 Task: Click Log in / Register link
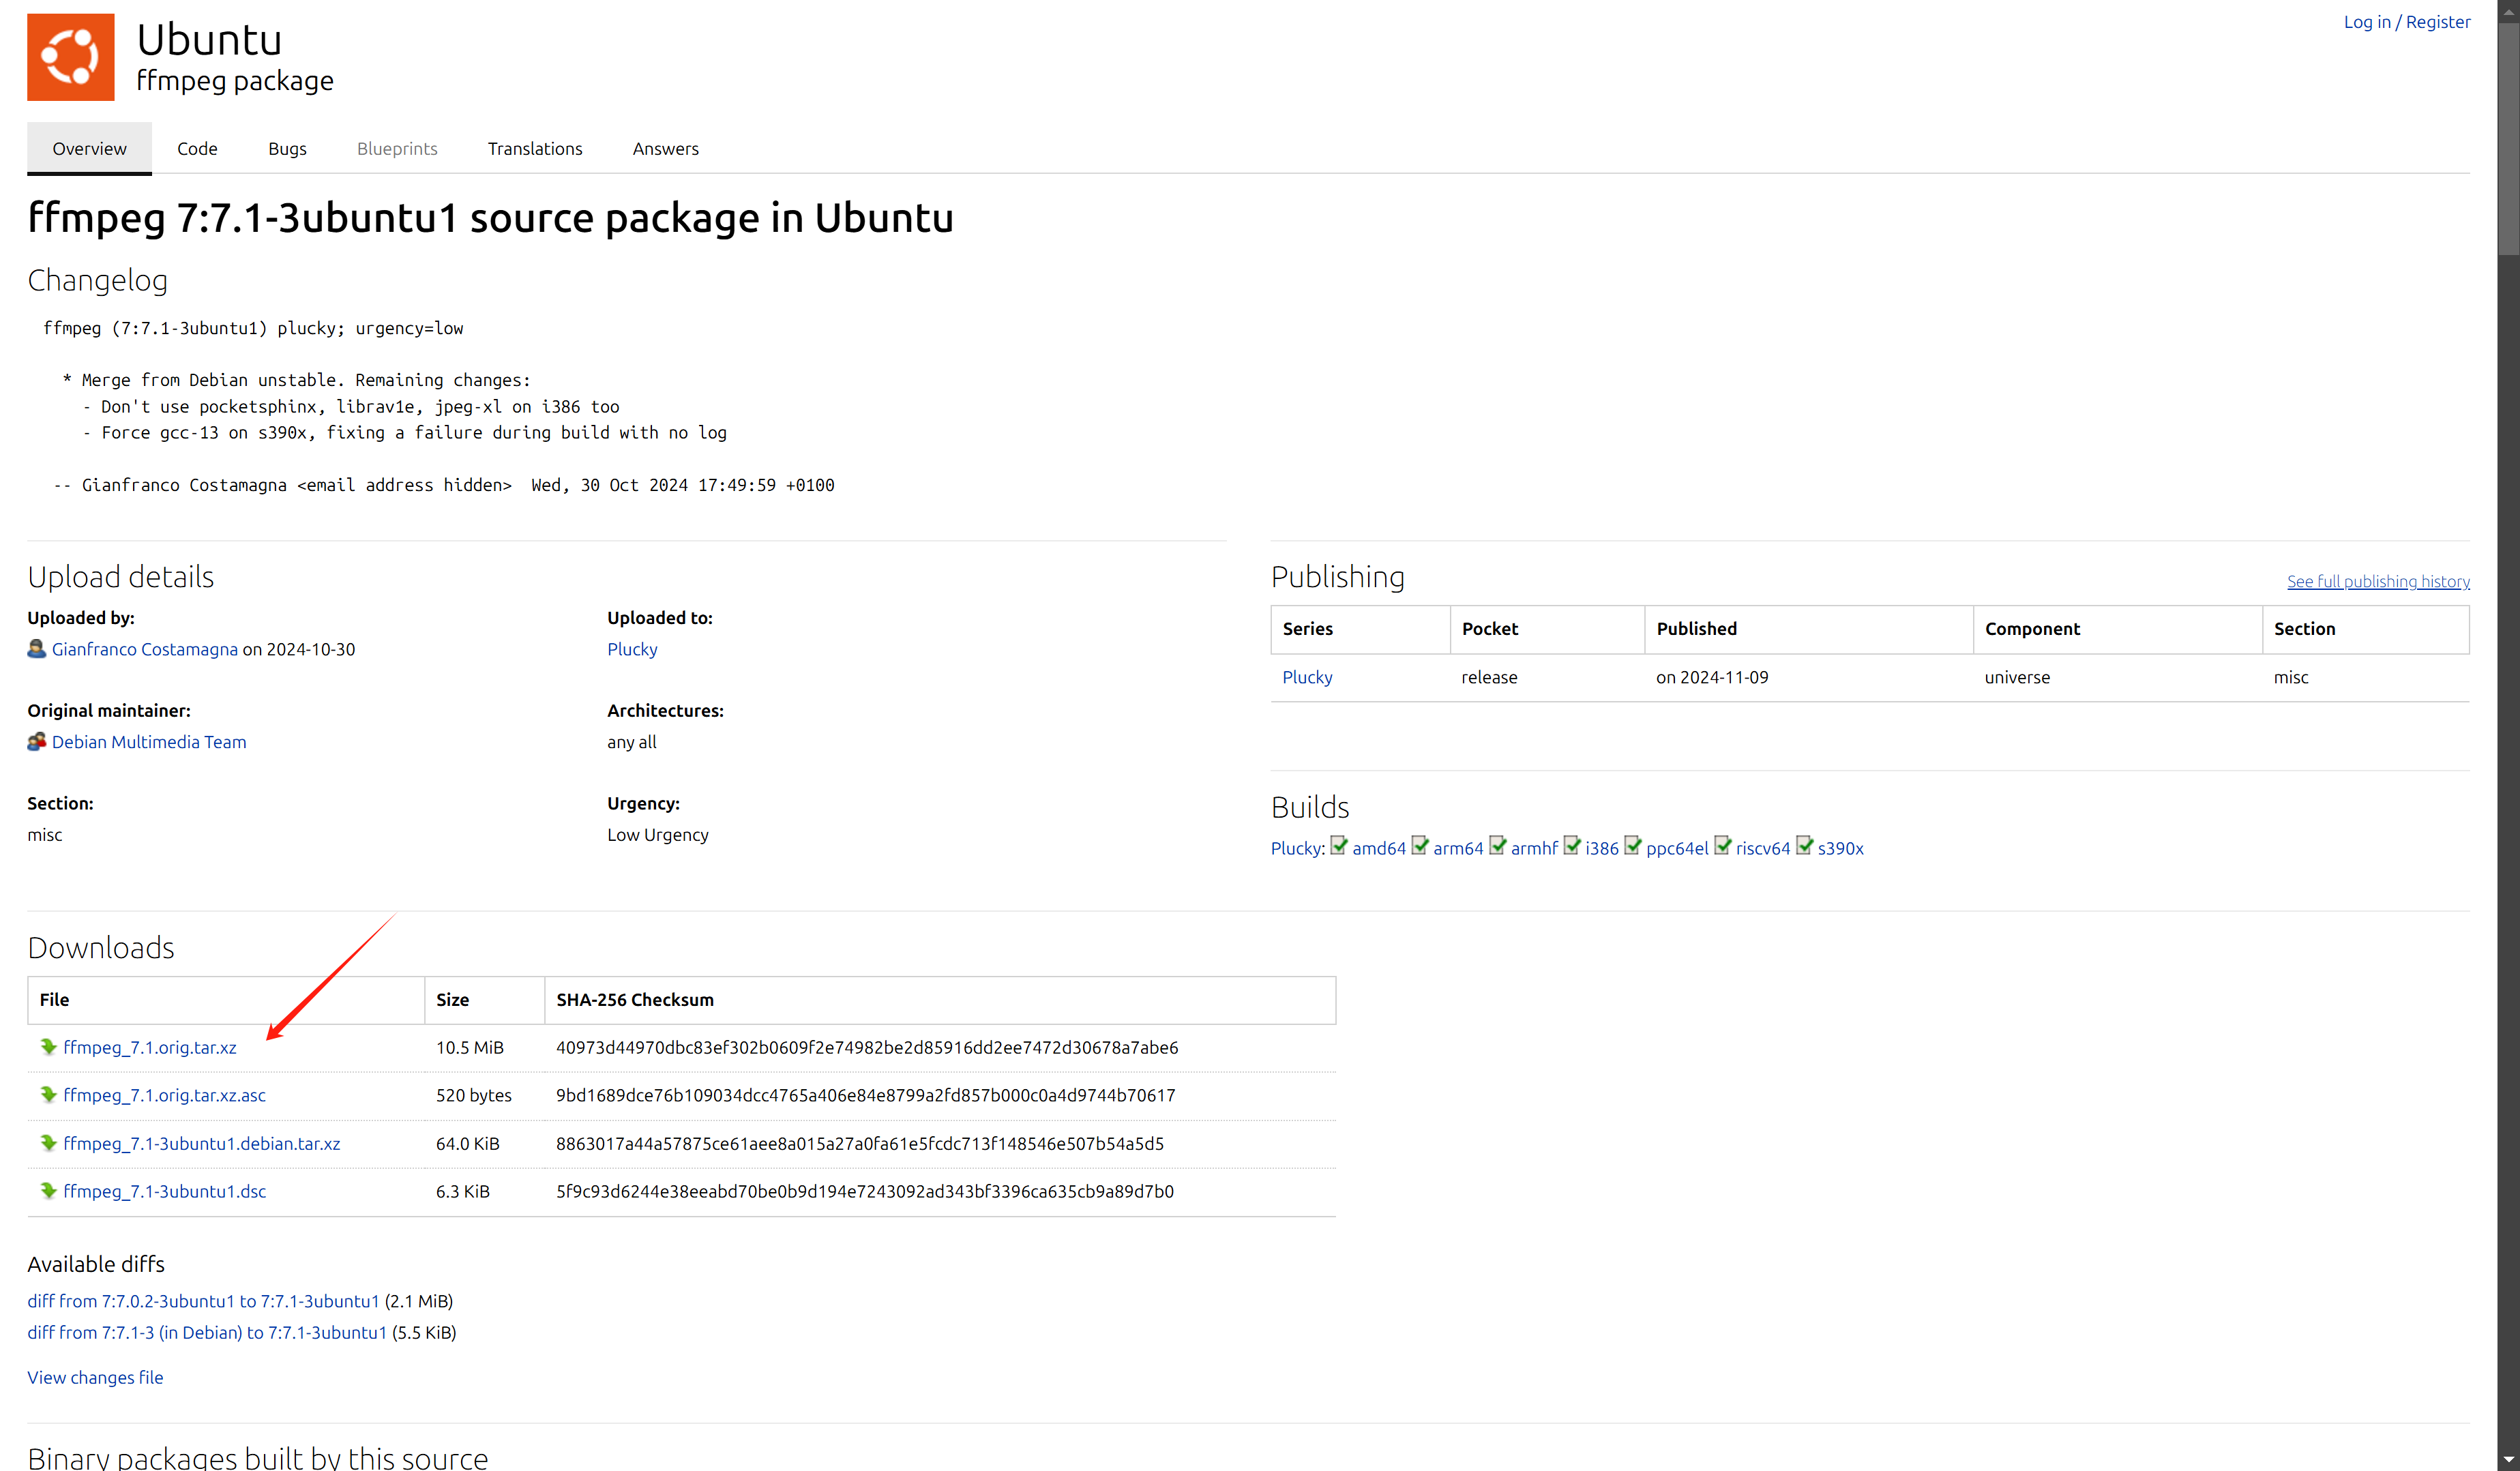click(2406, 22)
